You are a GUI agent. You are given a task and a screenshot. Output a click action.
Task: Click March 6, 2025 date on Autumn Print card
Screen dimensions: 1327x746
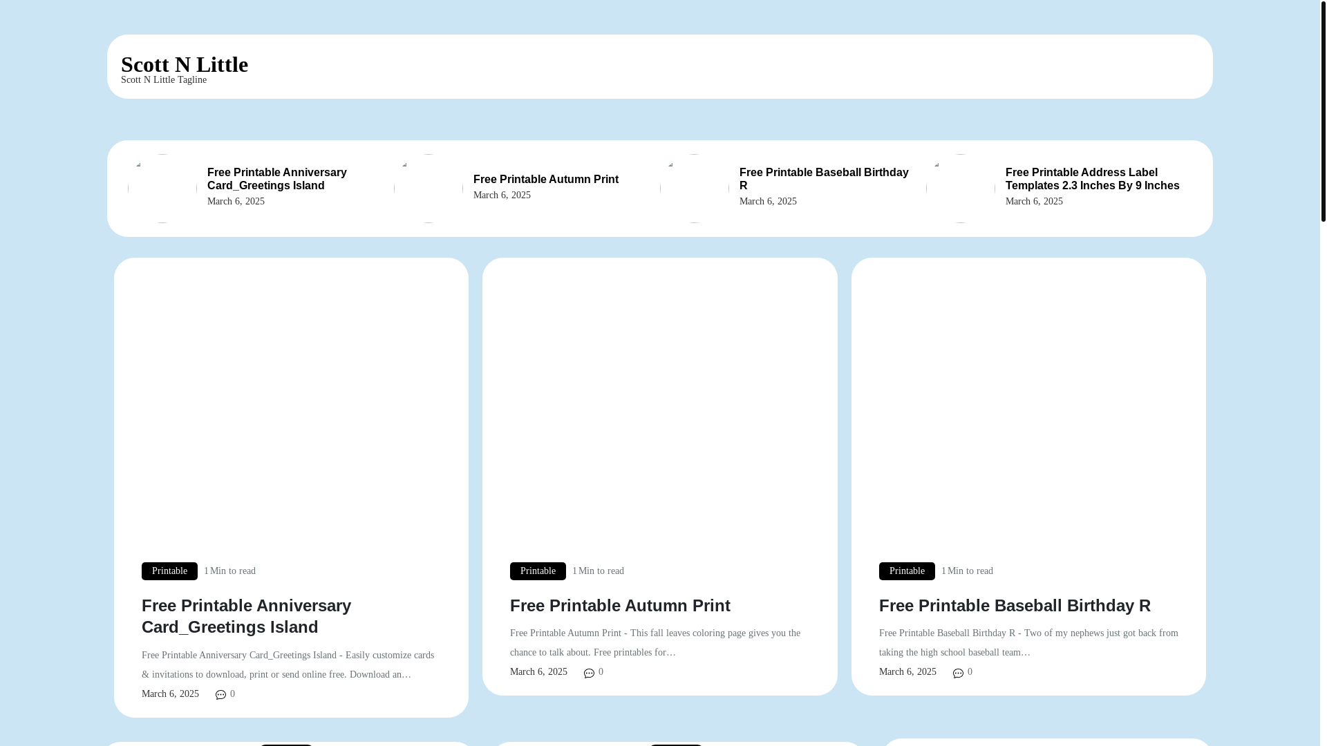(538, 672)
